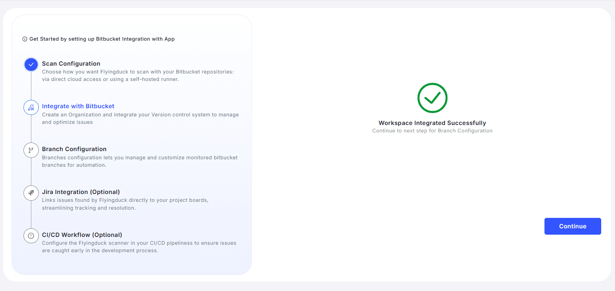This screenshot has height=291, width=615.
Task: Select CI/CD Workflow (Optional) step title
Action: tap(82, 235)
